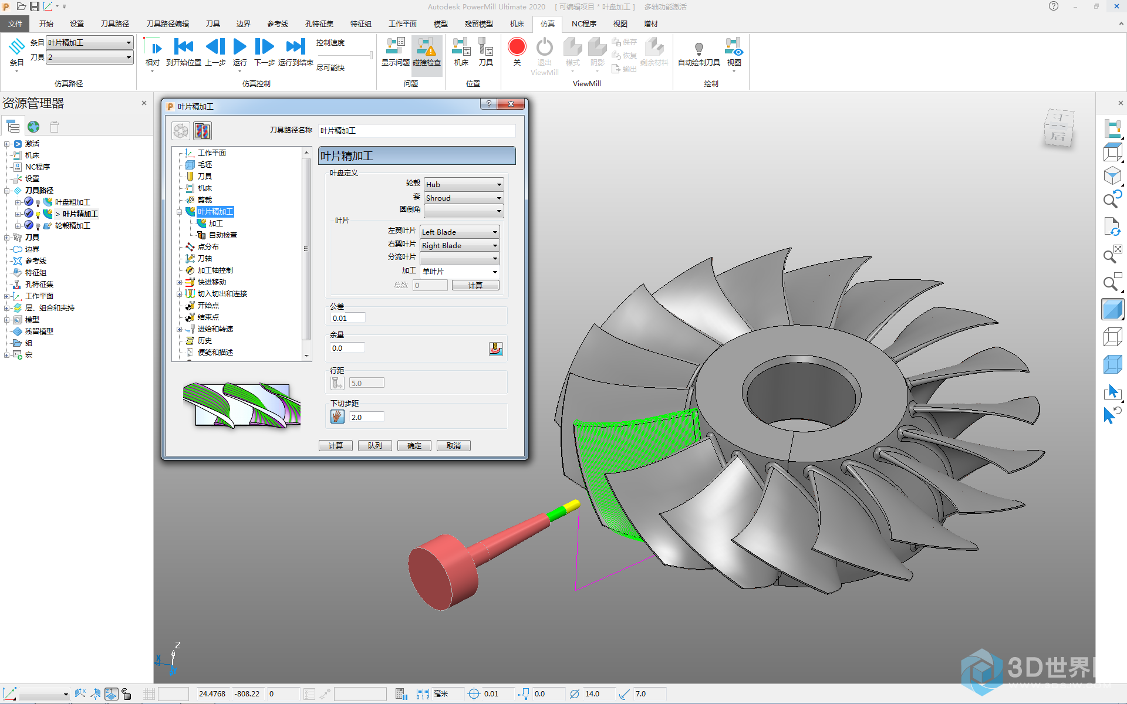Screen dimensions: 1127x704
Task: Open the 文件 menu
Action: click(x=15, y=23)
